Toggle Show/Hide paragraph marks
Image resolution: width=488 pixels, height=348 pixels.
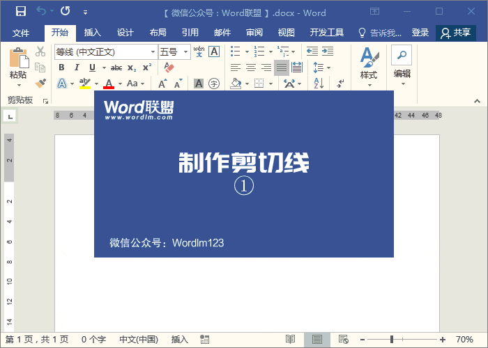[340, 84]
